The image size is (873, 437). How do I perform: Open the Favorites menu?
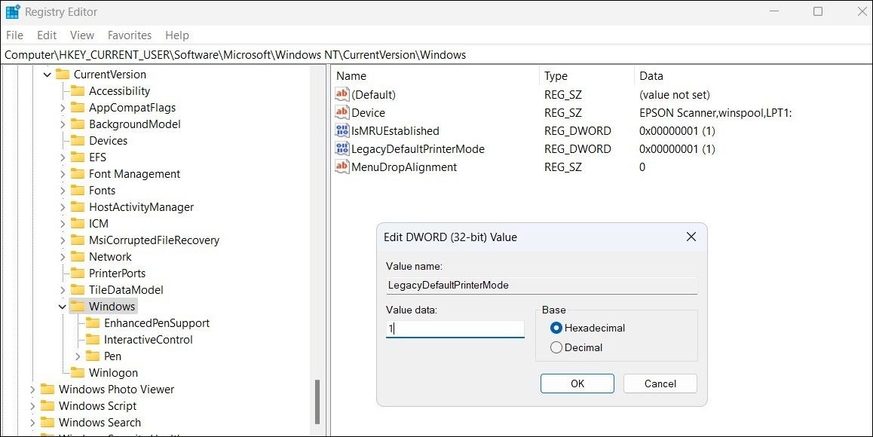(129, 35)
